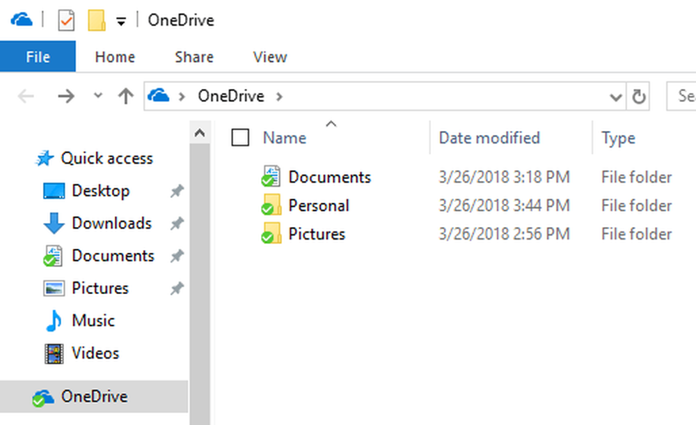Image resolution: width=696 pixels, height=425 pixels.
Task: Go forward with the Forward arrow
Action: [66, 96]
